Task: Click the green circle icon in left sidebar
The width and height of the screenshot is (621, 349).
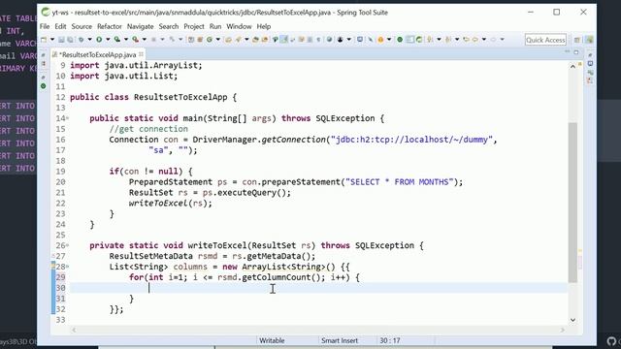Action: [43, 86]
